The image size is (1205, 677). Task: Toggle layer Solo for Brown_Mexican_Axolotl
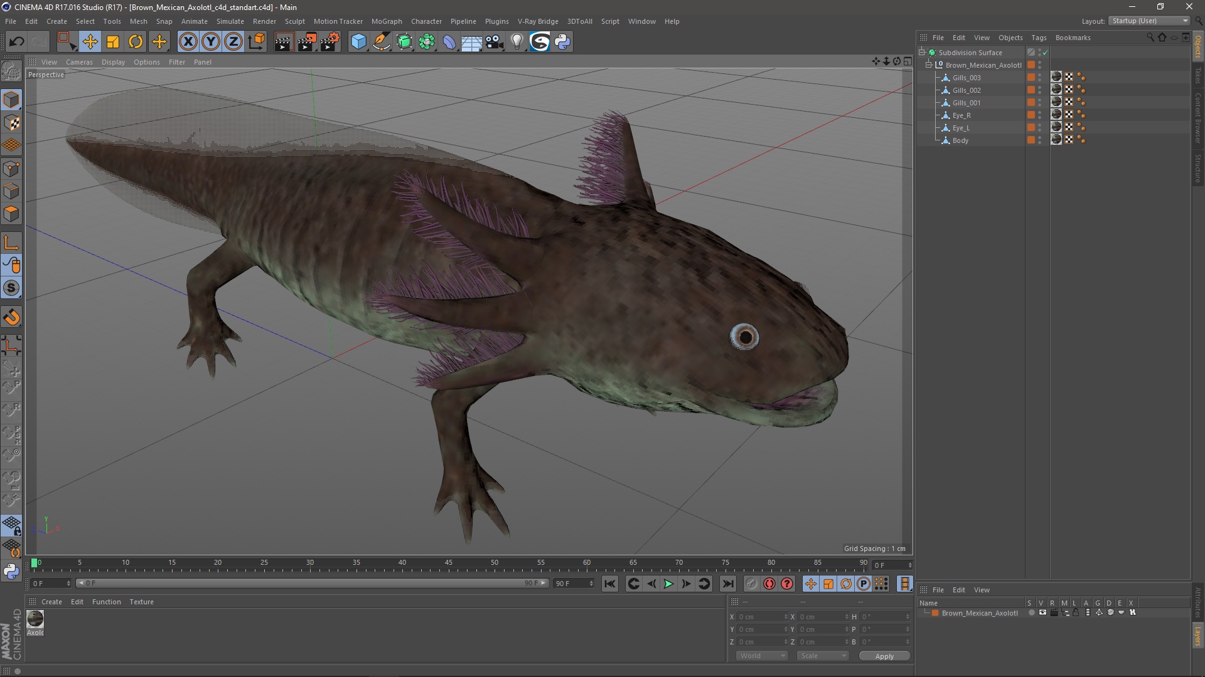1031,613
